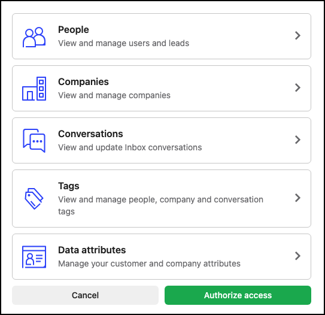
Task: Open the People title row
Action: (x=162, y=37)
